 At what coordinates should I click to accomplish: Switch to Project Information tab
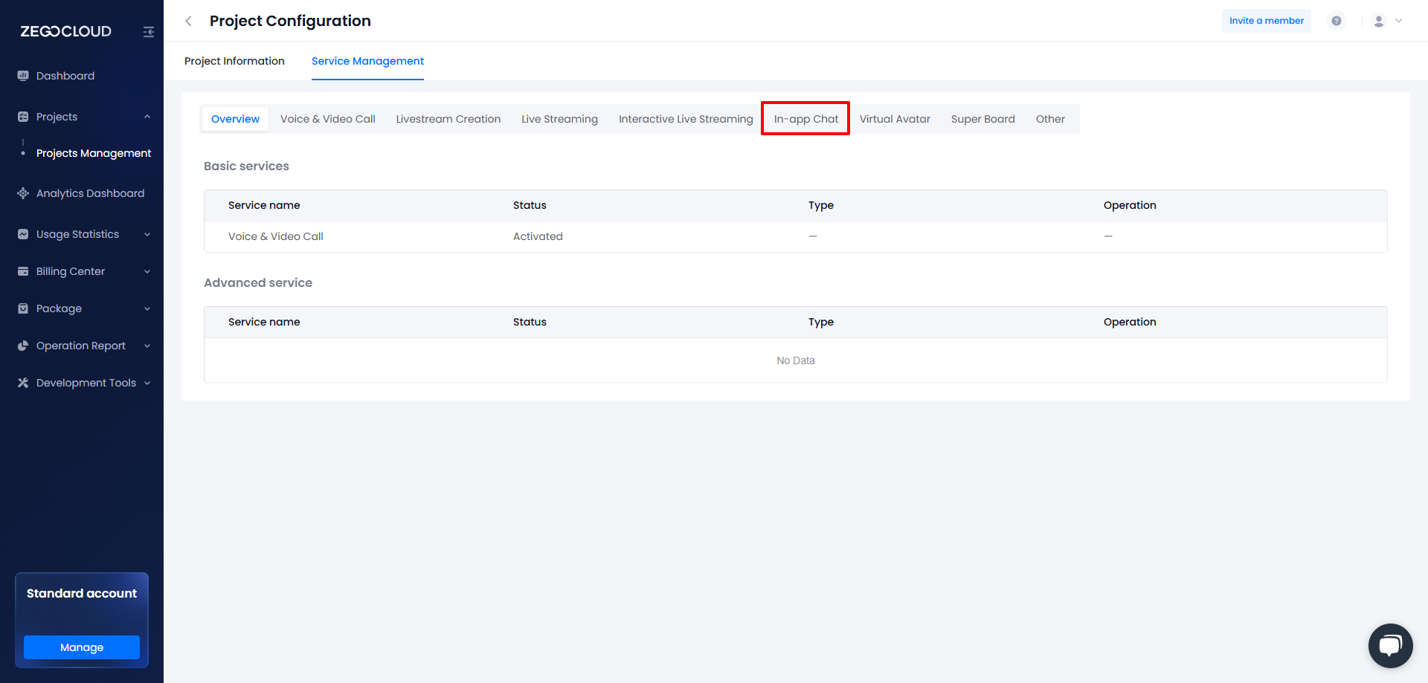(x=234, y=61)
